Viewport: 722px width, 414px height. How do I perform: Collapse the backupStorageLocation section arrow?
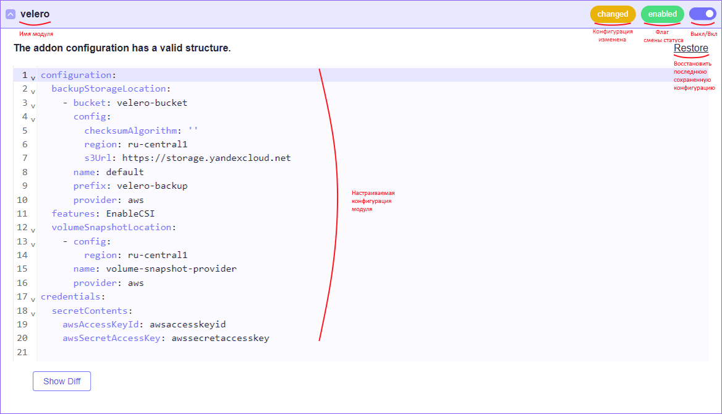[33, 92]
